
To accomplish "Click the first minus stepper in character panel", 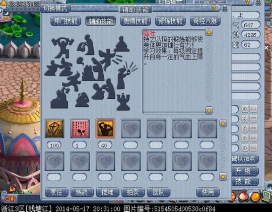I will [x=253, y=109].
